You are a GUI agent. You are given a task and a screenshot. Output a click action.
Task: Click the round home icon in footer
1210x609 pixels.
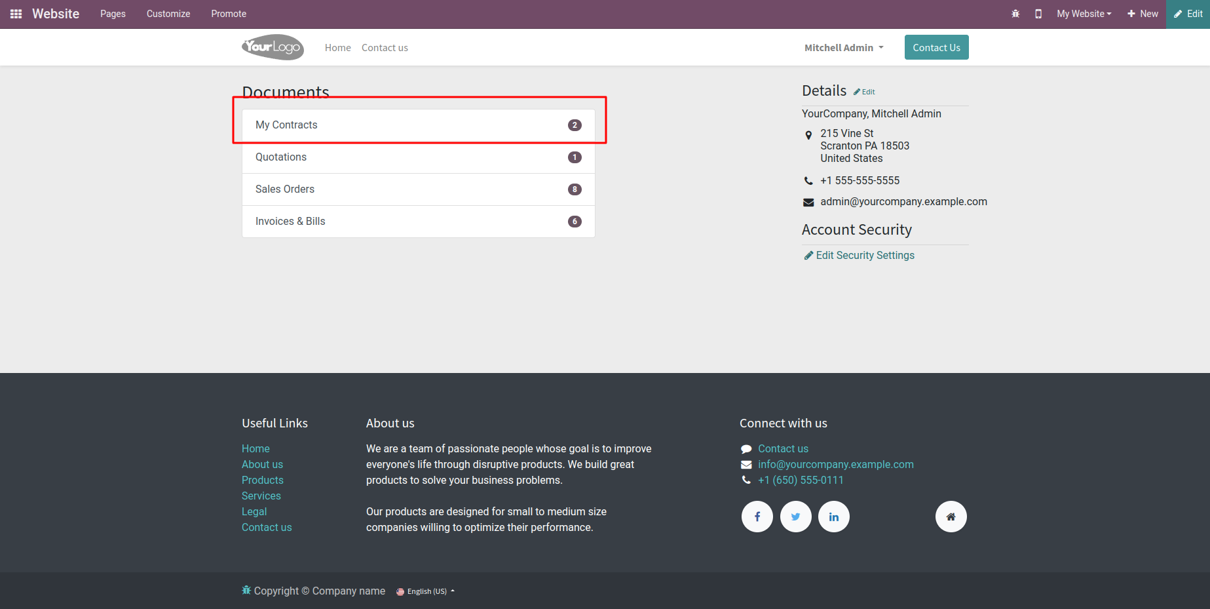point(951,517)
